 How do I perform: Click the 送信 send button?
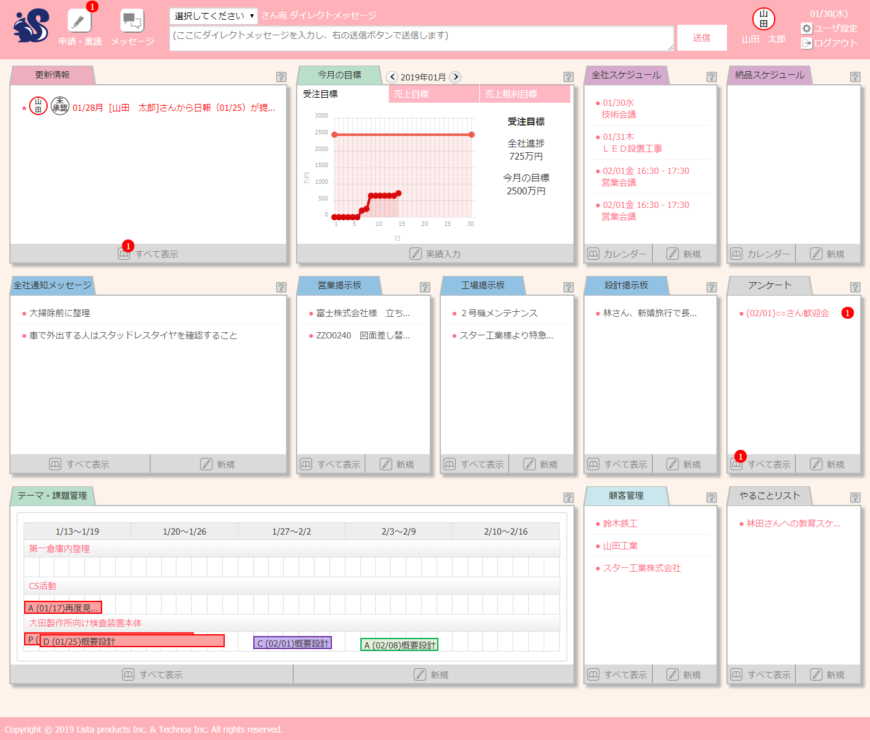click(702, 38)
